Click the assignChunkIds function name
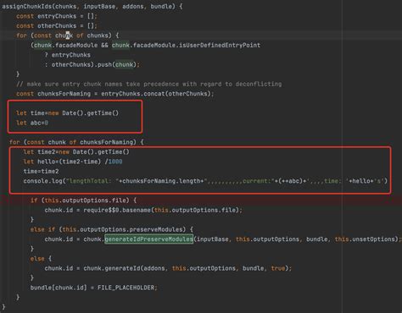This screenshot has width=402, height=313. point(27,6)
